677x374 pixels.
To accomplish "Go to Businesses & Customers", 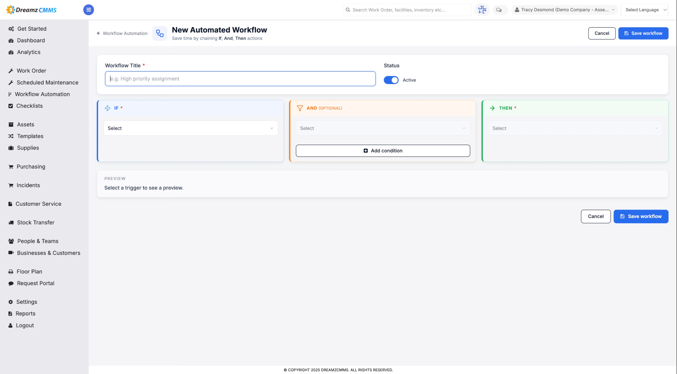I will coord(49,253).
